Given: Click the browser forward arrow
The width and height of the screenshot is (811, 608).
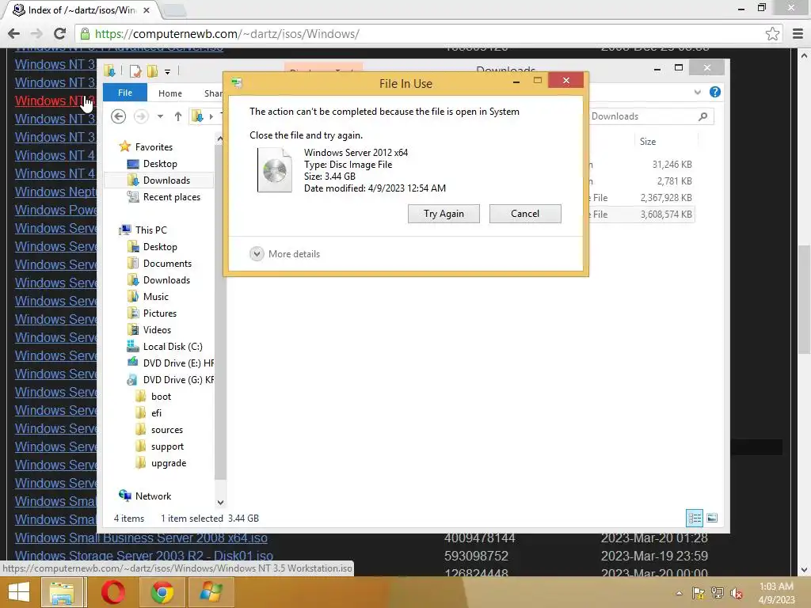Looking at the screenshot, I should click(36, 33).
